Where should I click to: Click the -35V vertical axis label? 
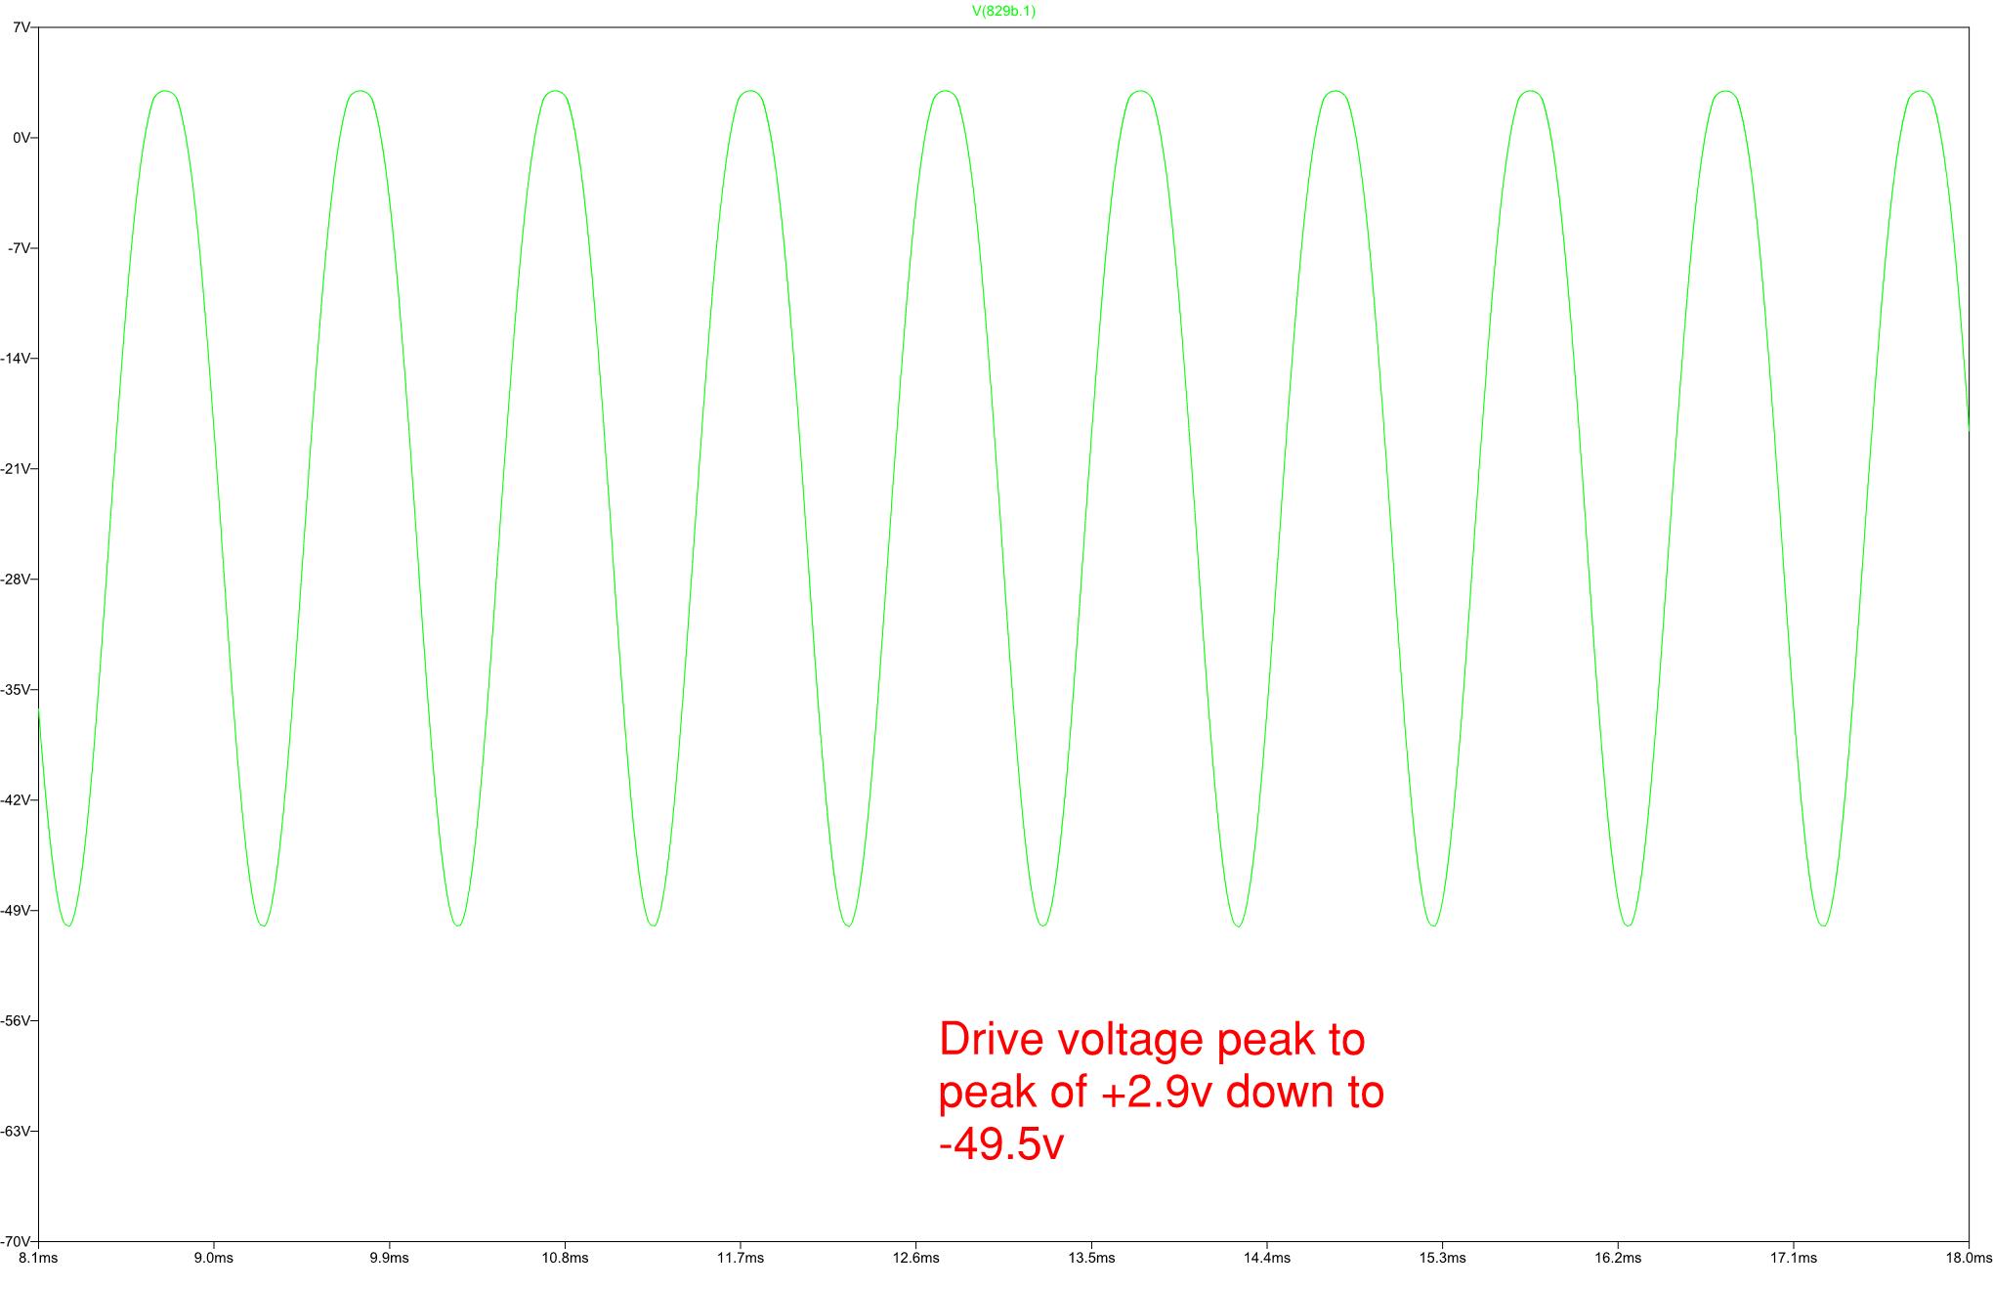coord(15,690)
